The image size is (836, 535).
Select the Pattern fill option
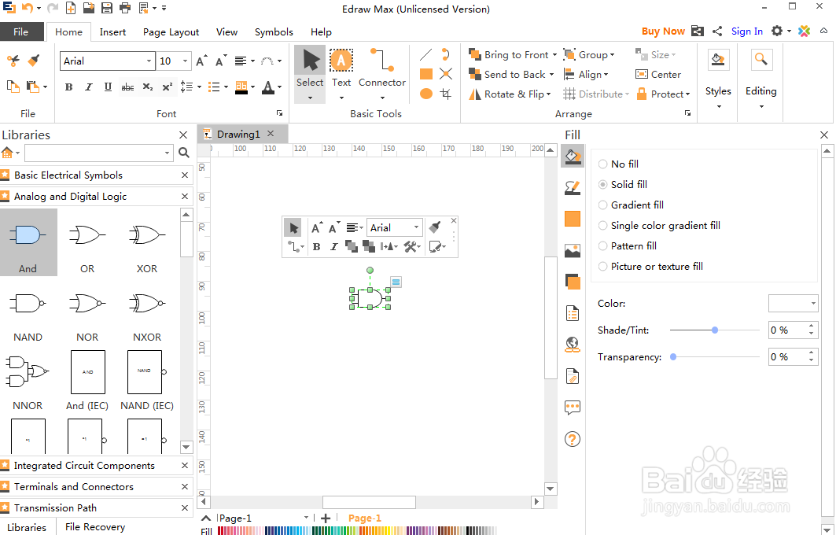click(628, 246)
